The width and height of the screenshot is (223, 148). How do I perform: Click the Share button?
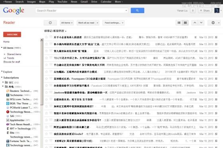click(x=205, y=10)
